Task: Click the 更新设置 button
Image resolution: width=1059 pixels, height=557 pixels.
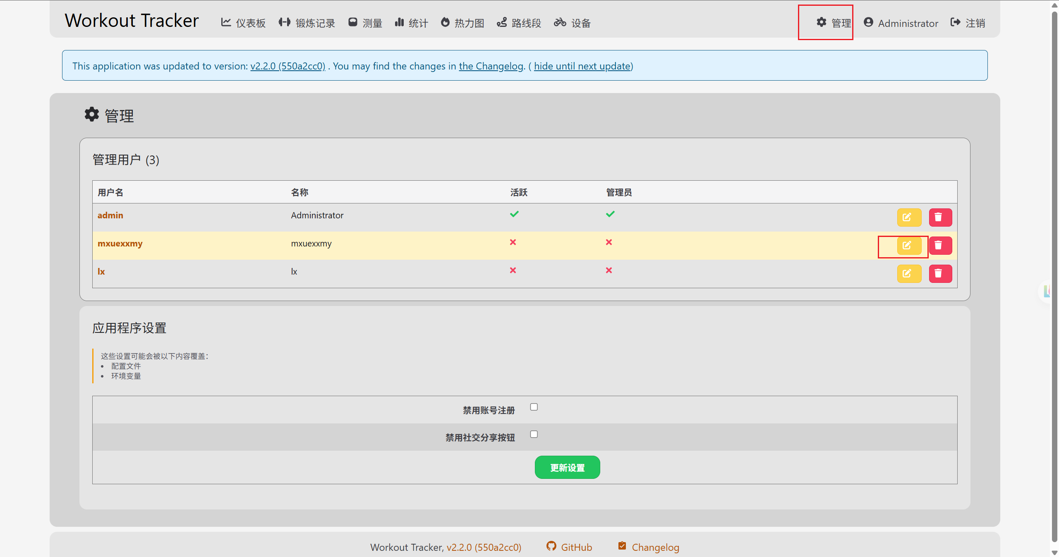Action: coord(567,467)
